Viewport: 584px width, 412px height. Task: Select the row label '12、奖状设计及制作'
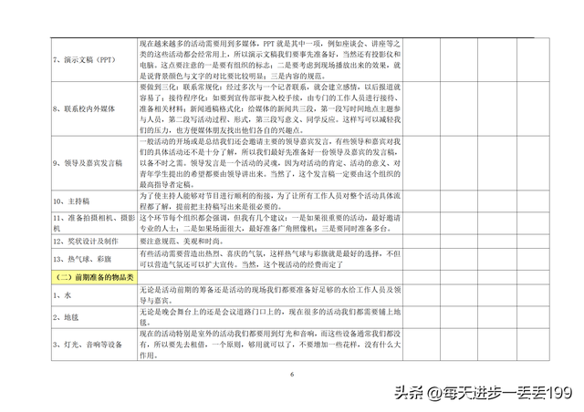coord(85,242)
